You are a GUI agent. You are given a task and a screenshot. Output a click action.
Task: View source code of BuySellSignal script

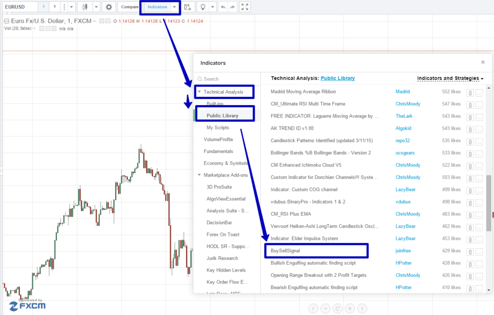470,251
